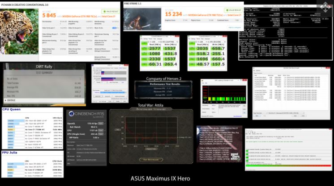The width and height of the screenshot is (334, 186).
Task: Open File menu in left CrystalDiskMark window
Action: tap(142, 38)
